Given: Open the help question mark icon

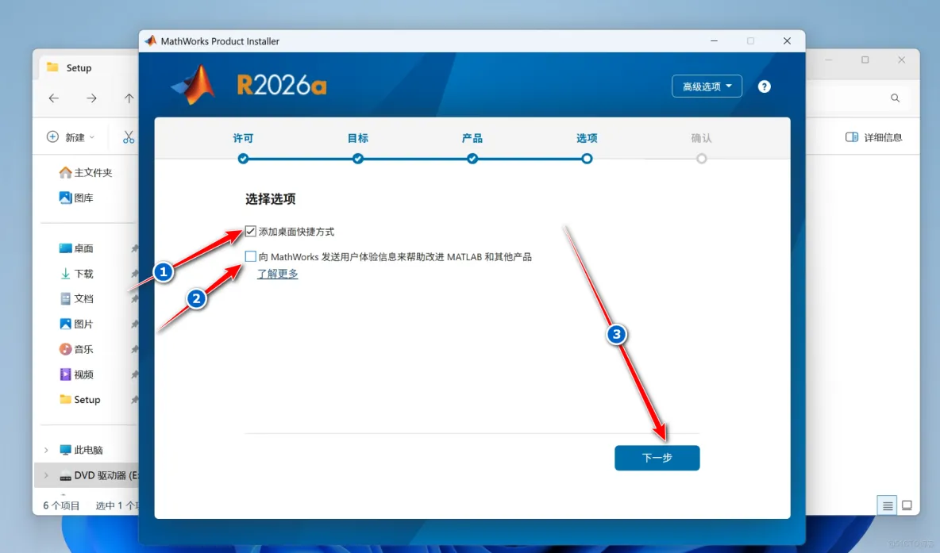Looking at the screenshot, I should (764, 86).
